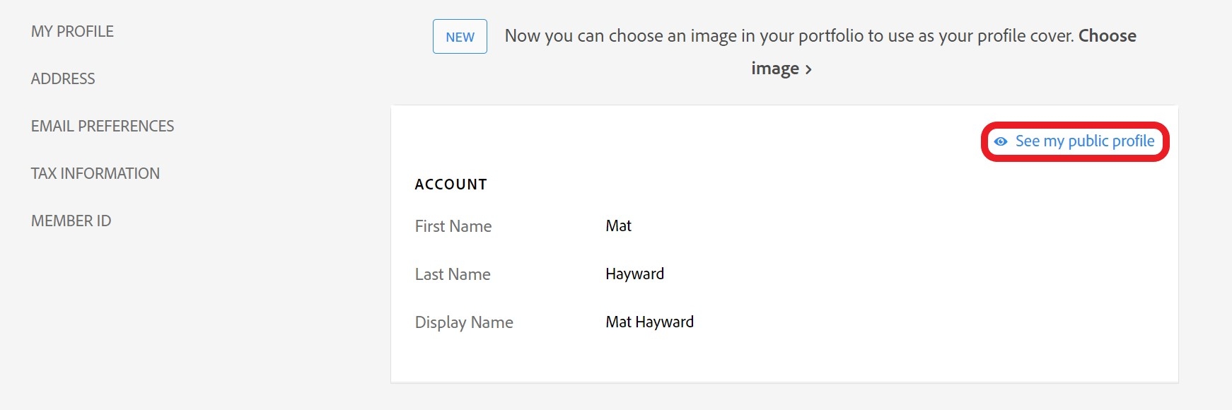Screen dimensions: 1232x410
Task: Click the eye icon beside public profile
Action: 1000,141
